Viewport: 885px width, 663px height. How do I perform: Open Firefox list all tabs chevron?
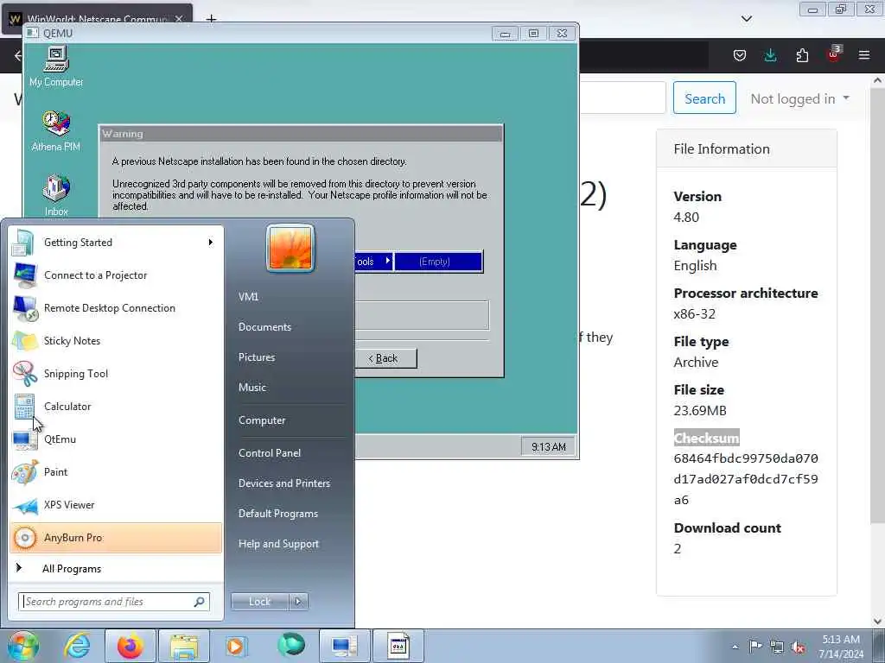pos(747,19)
